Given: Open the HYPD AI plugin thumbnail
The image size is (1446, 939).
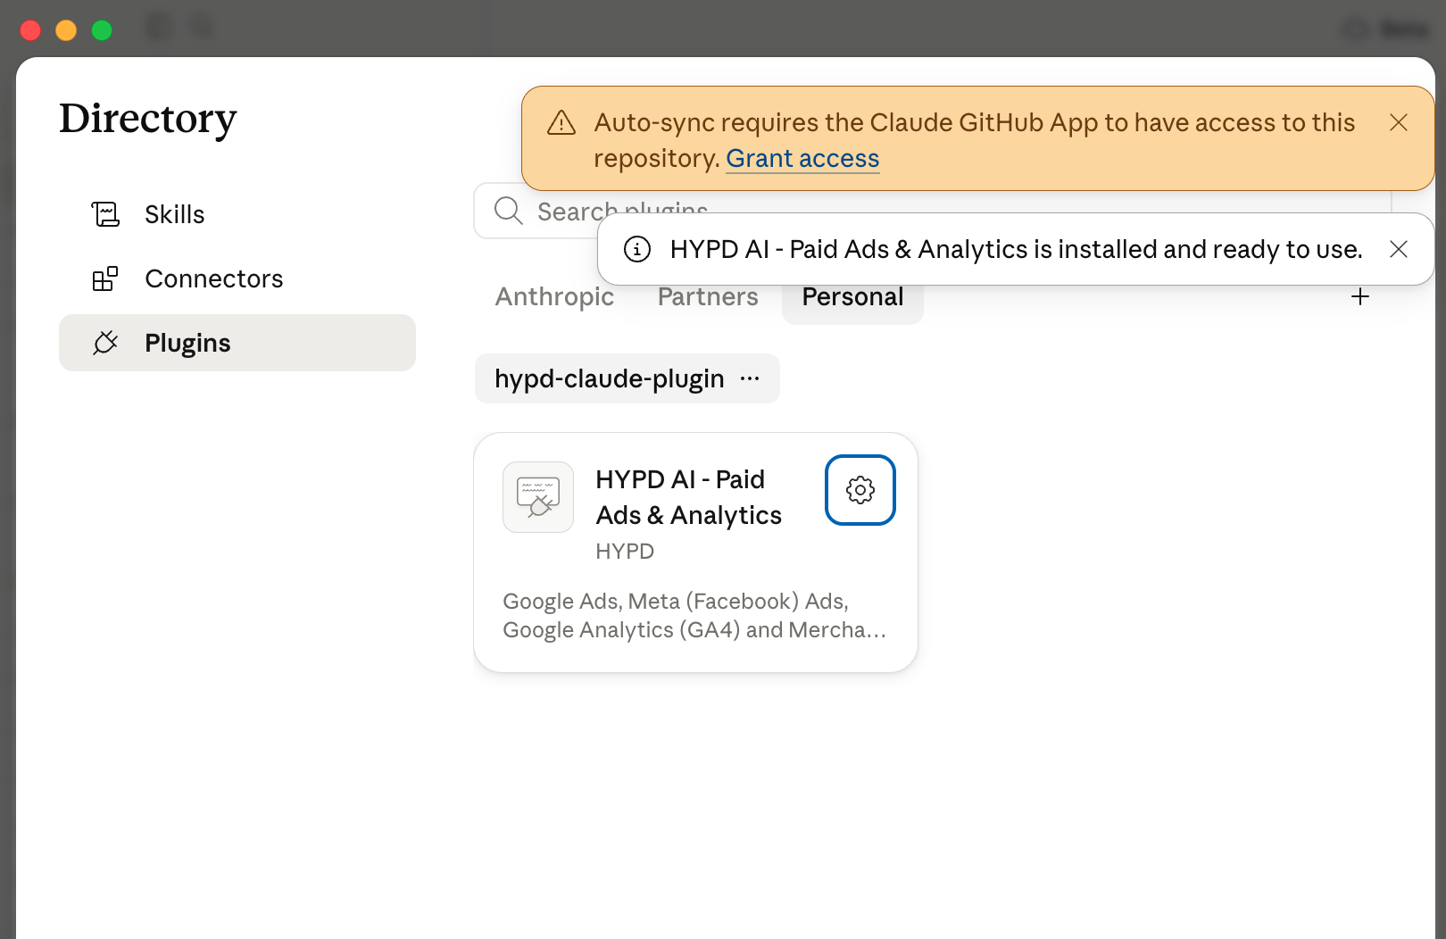Looking at the screenshot, I should (x=538, y=497).
